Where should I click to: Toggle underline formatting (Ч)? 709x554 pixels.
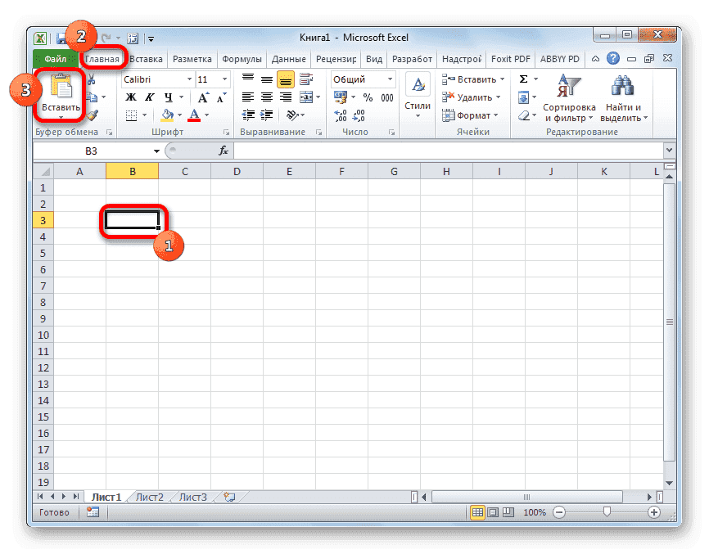tap(167, 97)
